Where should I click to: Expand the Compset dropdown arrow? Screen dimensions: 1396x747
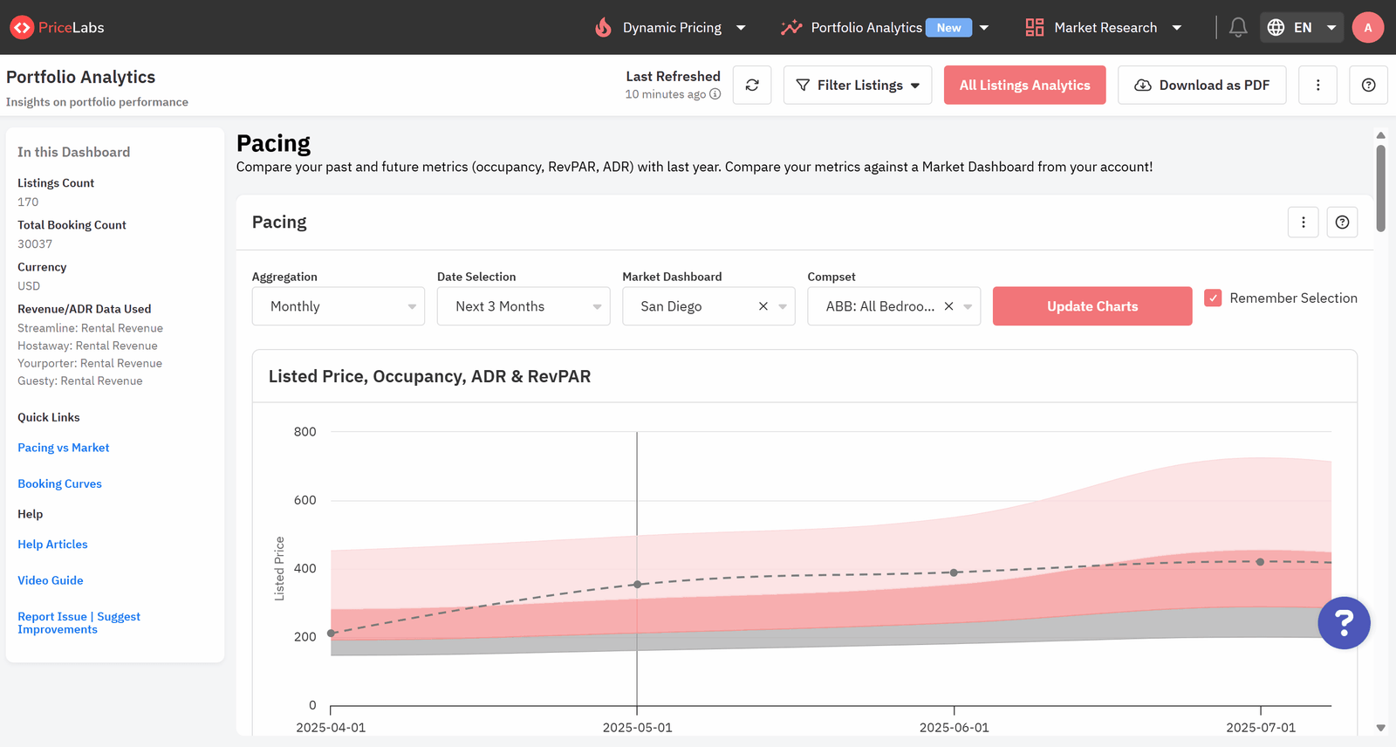coord(968,306)
